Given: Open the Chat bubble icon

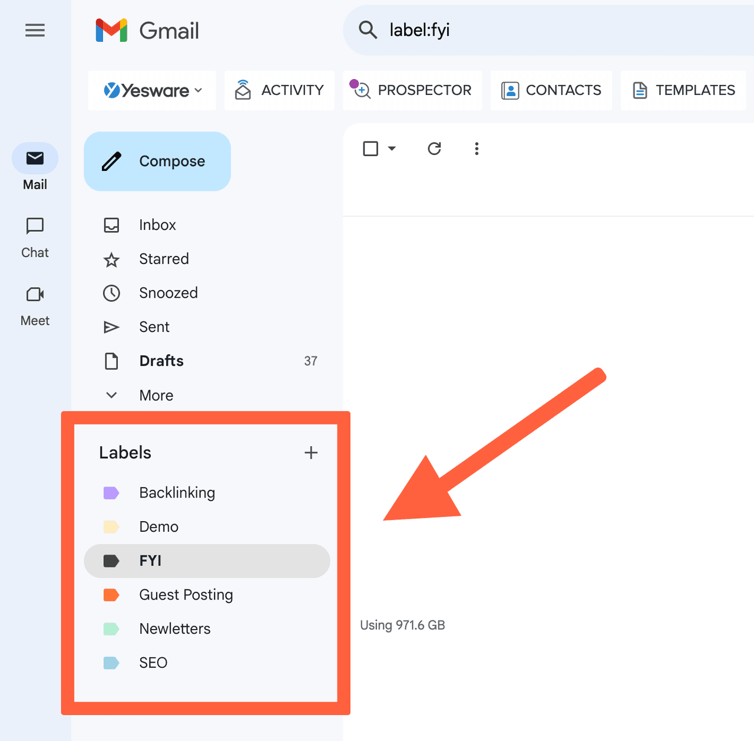Looking at the screenshot, I should 35,226.
